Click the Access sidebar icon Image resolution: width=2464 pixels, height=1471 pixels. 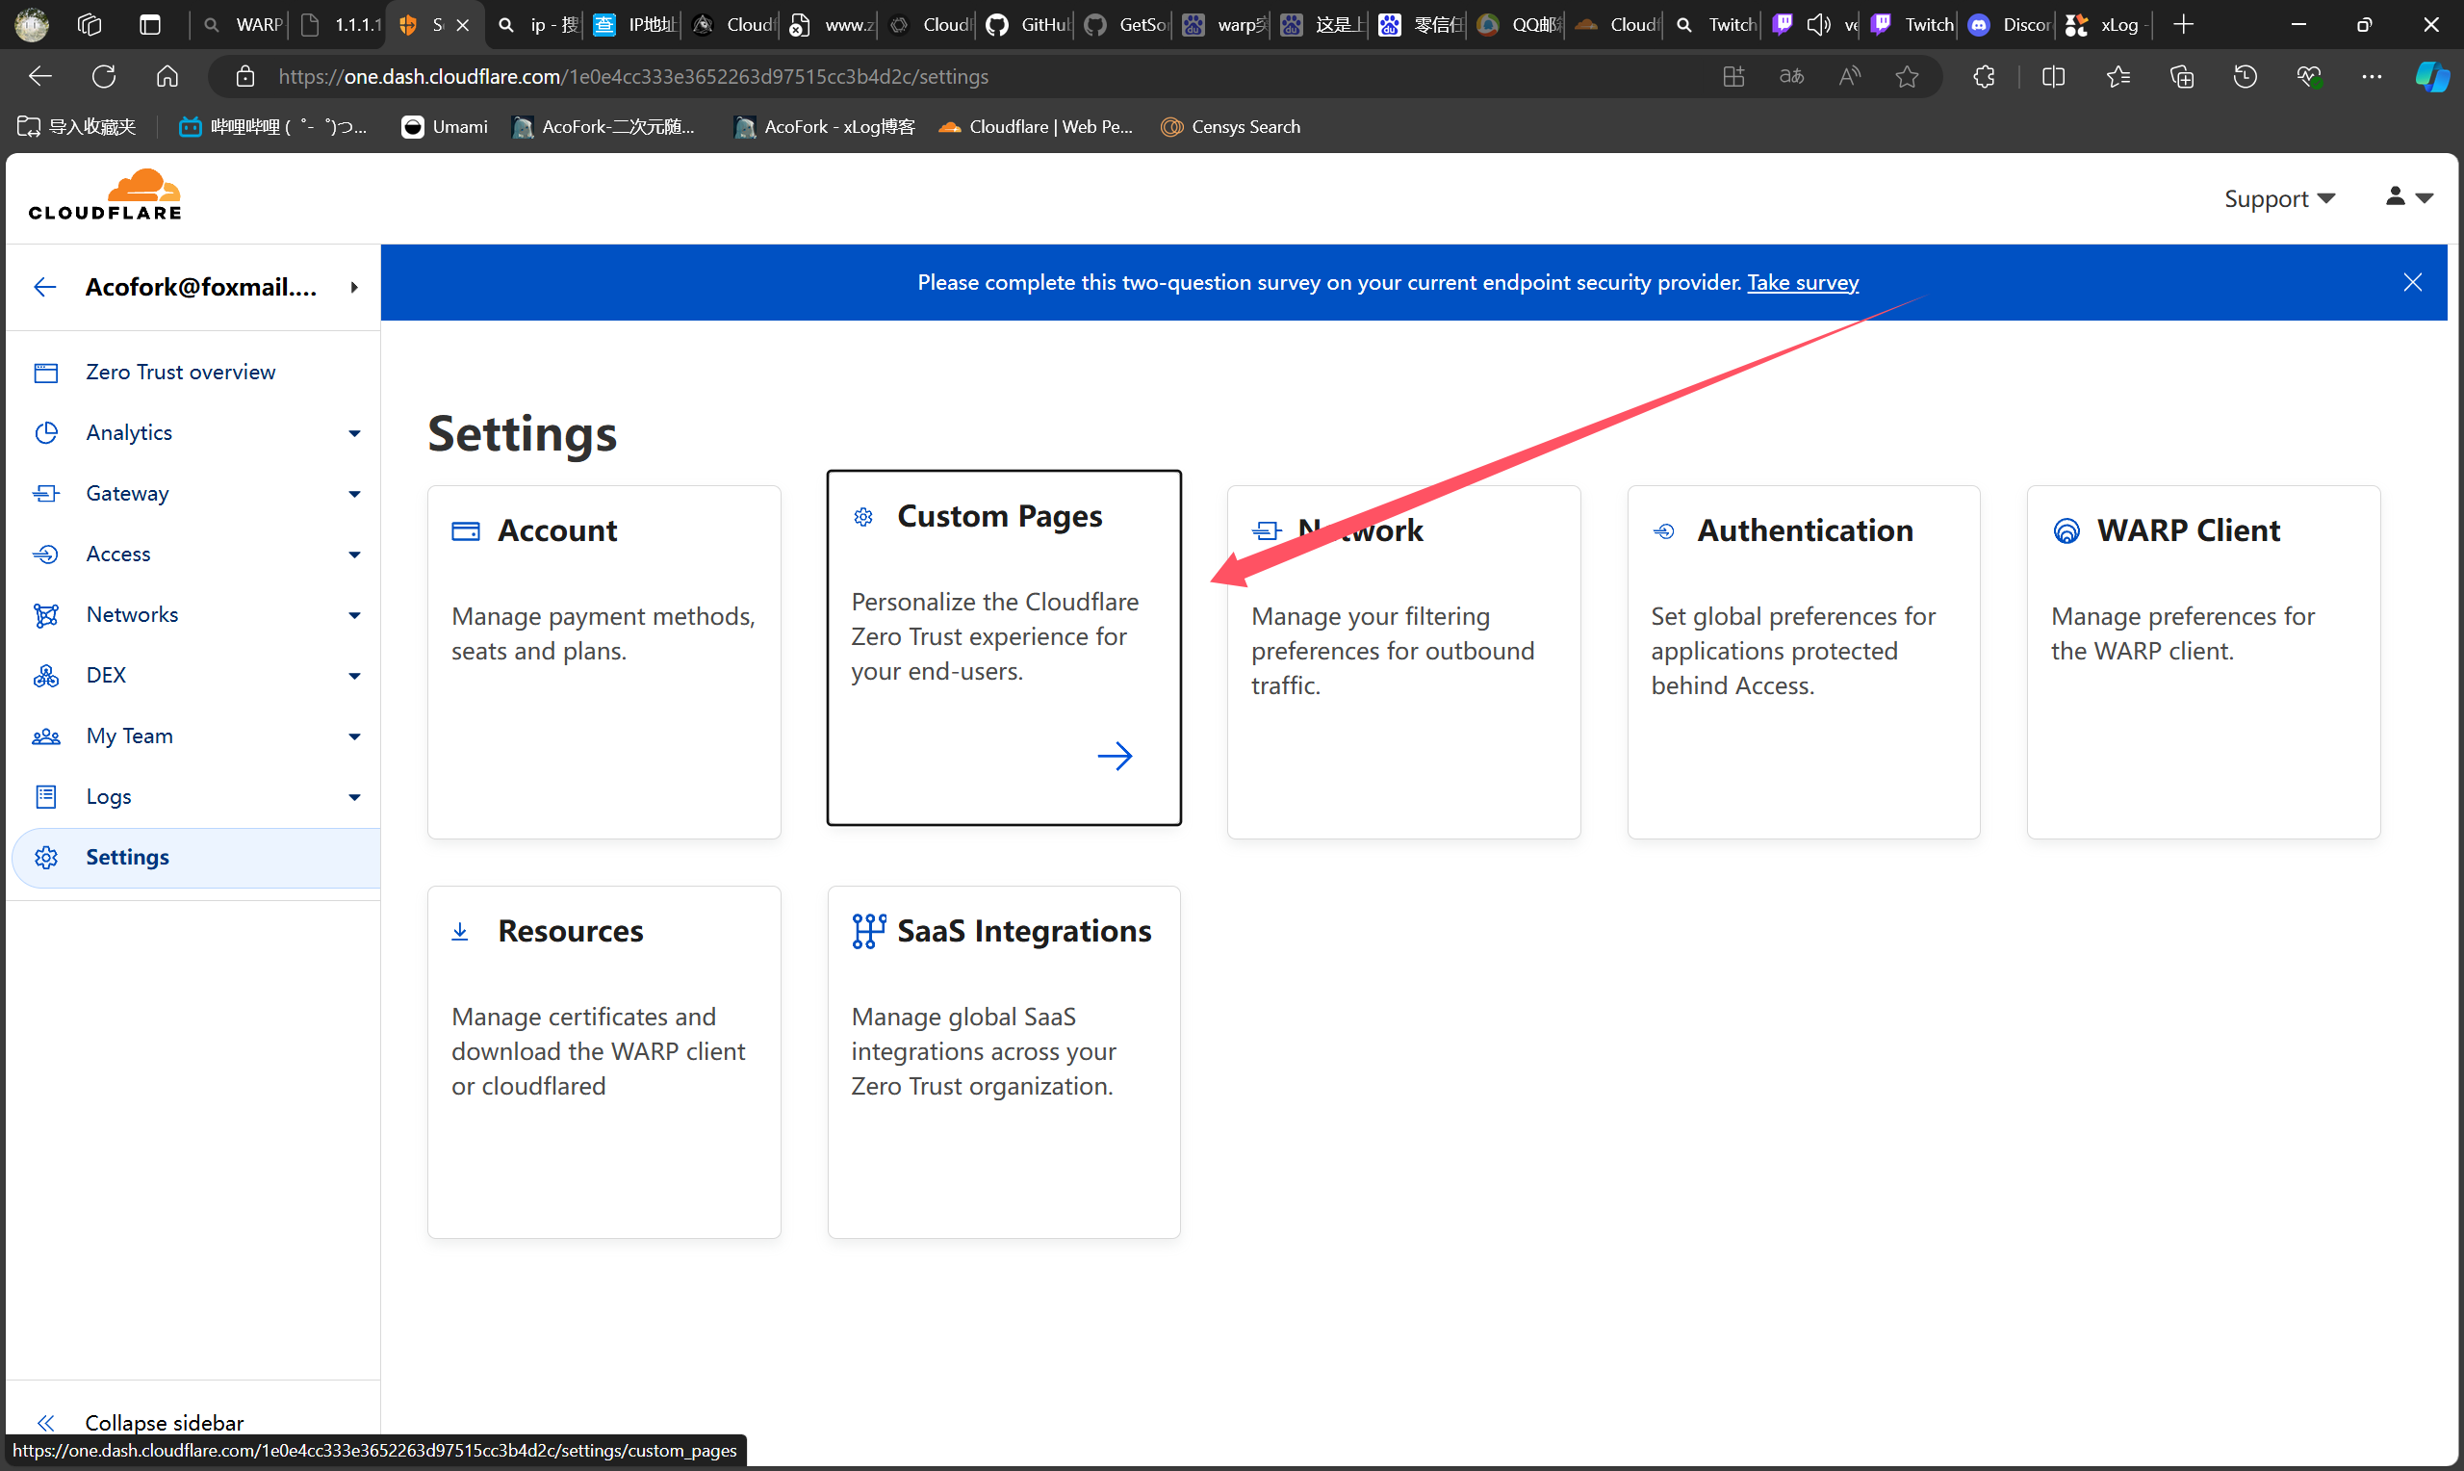[45, 554]
